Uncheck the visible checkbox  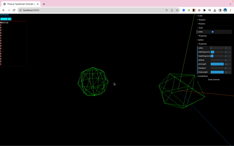pos(213,32)
